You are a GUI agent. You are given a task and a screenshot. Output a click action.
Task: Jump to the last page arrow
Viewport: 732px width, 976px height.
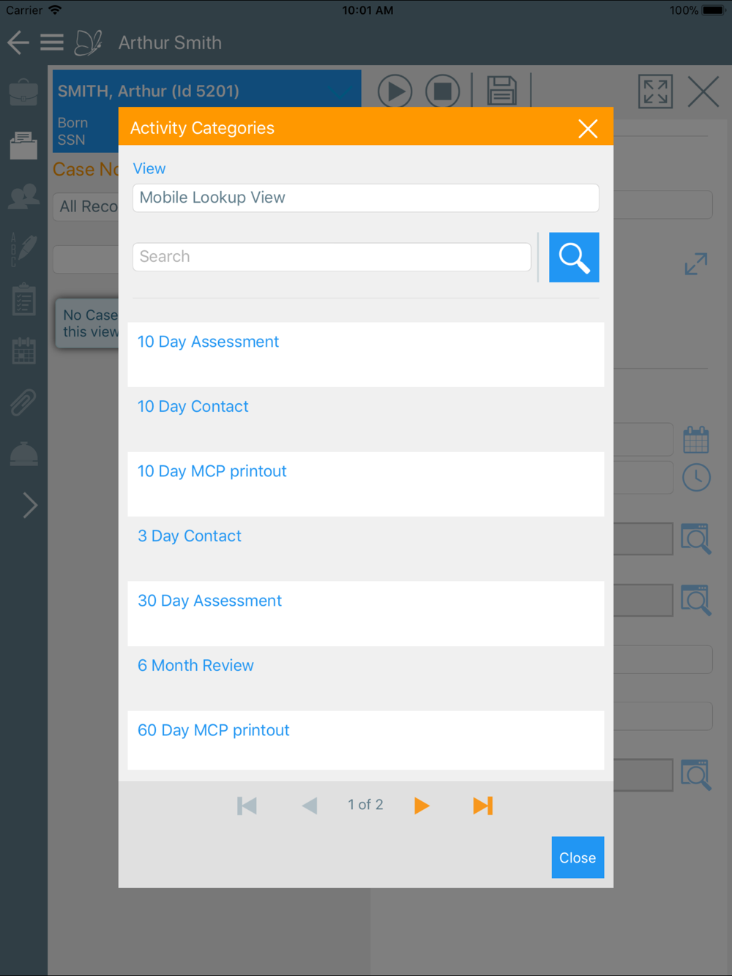tap(483, 806)
